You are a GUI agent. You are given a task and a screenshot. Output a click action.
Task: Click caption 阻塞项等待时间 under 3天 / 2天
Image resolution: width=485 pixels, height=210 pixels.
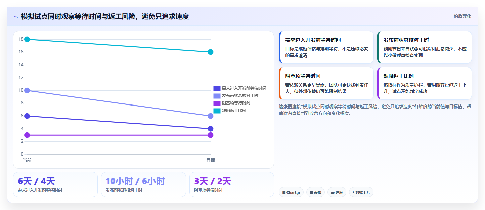pyautogui.click(x=208, y=190)
